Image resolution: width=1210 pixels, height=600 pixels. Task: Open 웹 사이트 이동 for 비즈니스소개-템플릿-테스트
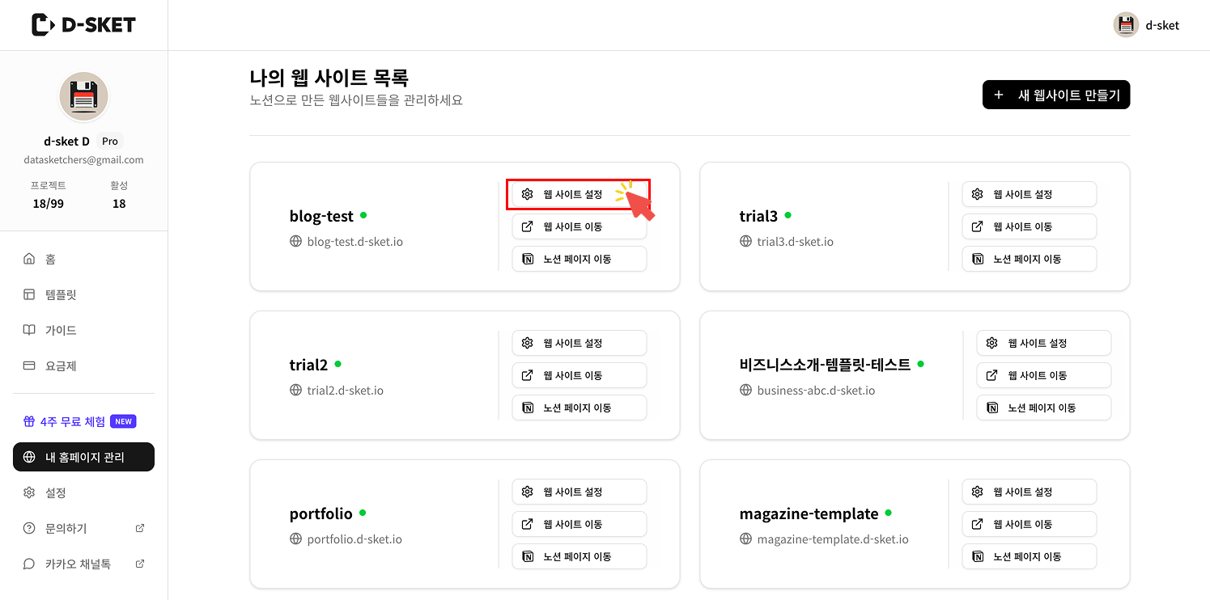(1043, 375)
